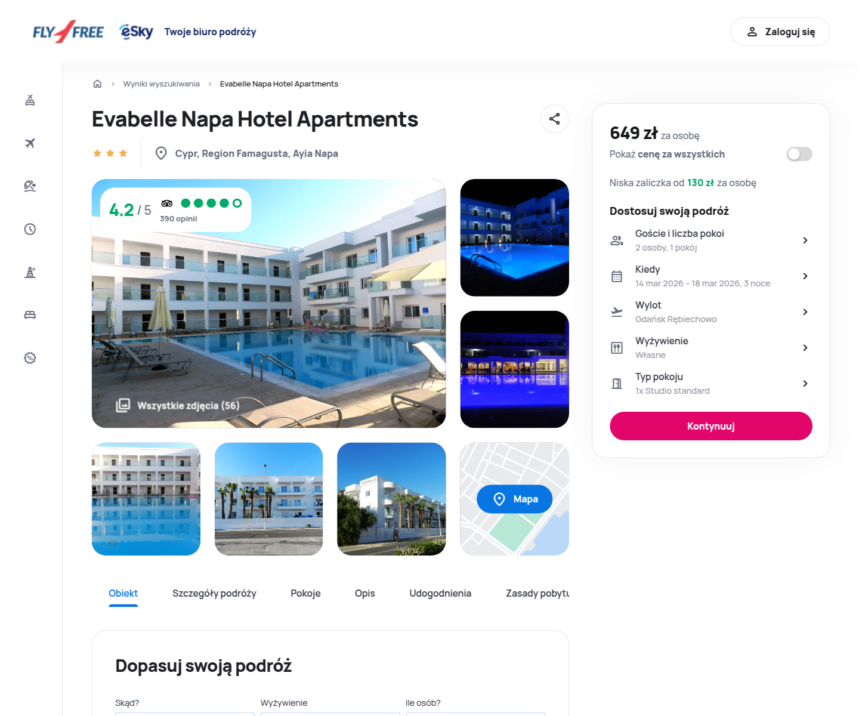The width and height of the screenshot is (859, 716).
Task: Expand the 'Wyżywienie' option chevron
Action: click(805, 348)
